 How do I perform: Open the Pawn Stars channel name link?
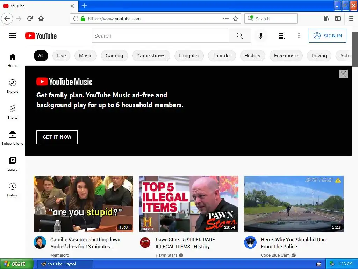(x=166, y=255)
